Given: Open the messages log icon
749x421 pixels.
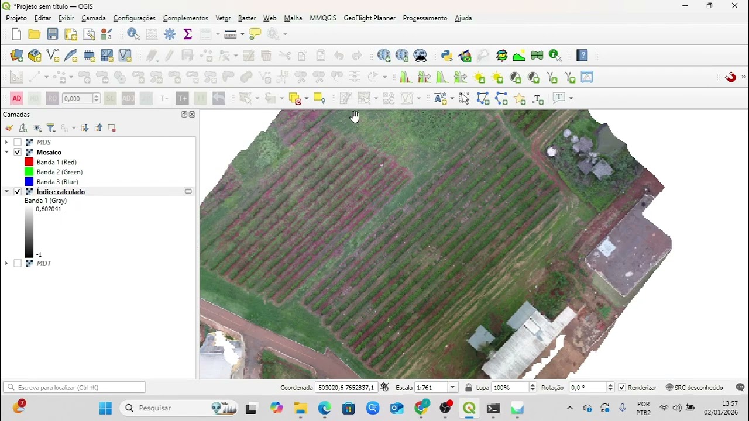Looking at the screenshot, I should tap(740, 387).
